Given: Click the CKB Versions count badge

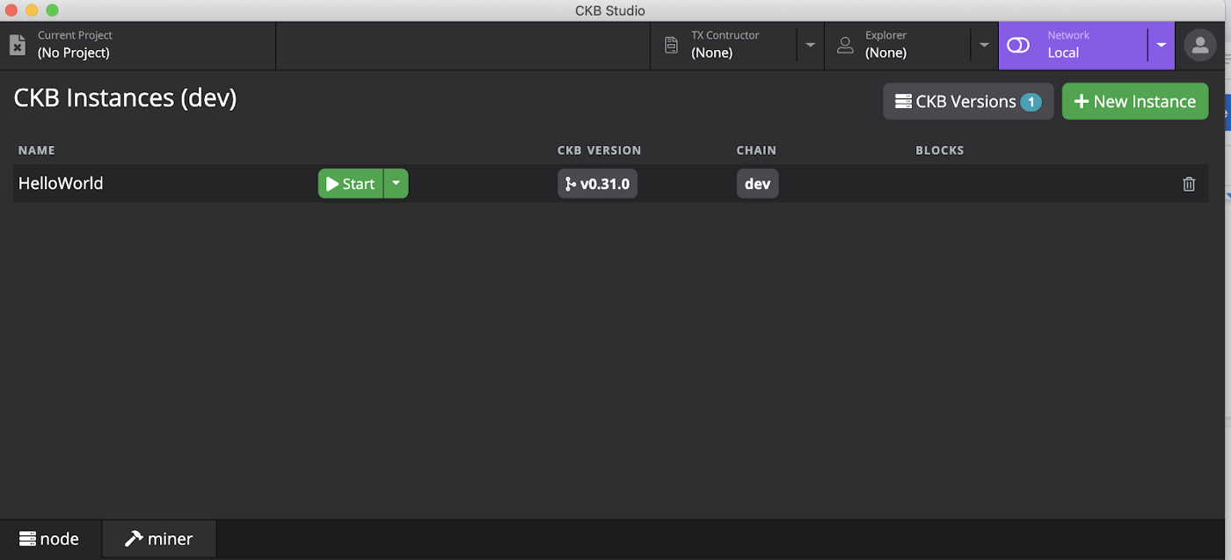Looking at the screenshot, I should [1031, 102].
